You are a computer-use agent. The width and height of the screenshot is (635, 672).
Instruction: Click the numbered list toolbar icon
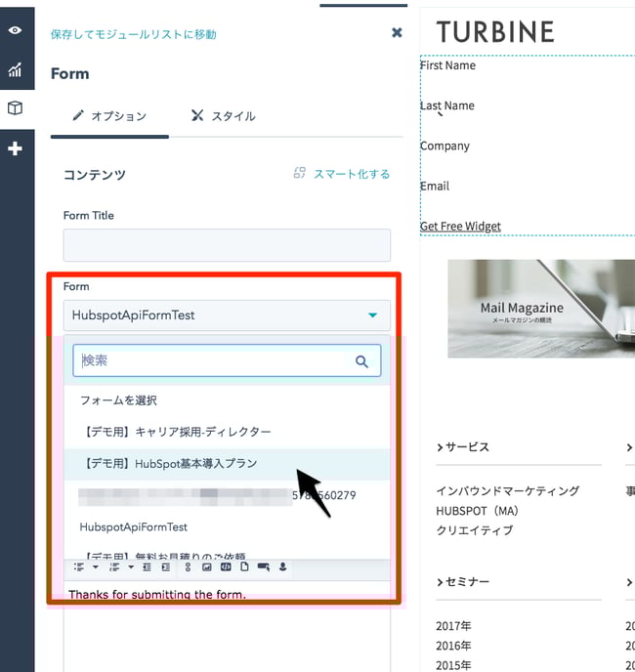point(114,567)
